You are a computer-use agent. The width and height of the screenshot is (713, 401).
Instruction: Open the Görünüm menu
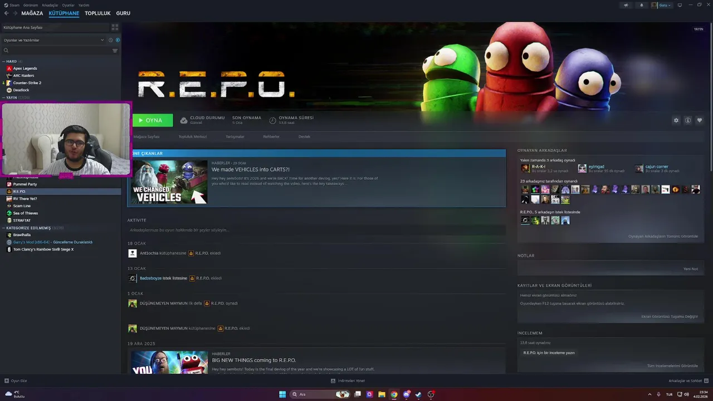[31, 5]
